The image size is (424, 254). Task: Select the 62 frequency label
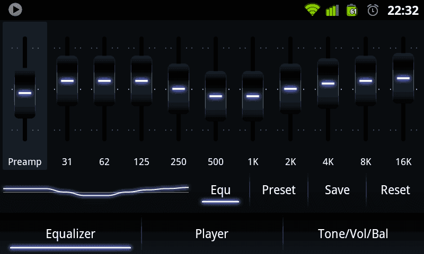[x=104, y=162]
